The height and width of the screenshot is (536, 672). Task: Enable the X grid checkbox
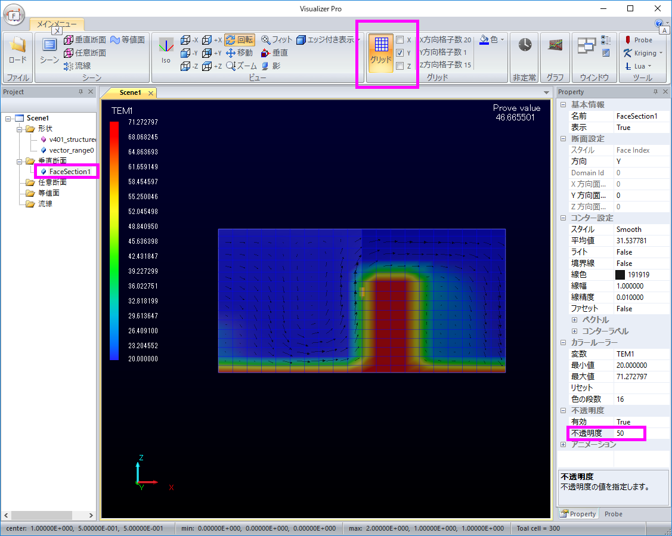(400, 40)
